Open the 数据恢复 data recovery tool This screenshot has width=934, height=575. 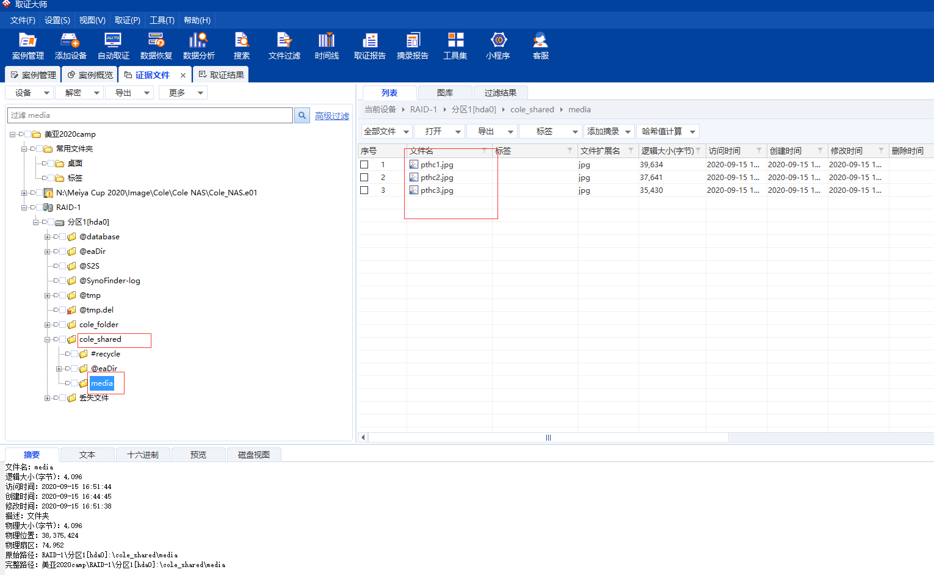[x=156, y=46]
